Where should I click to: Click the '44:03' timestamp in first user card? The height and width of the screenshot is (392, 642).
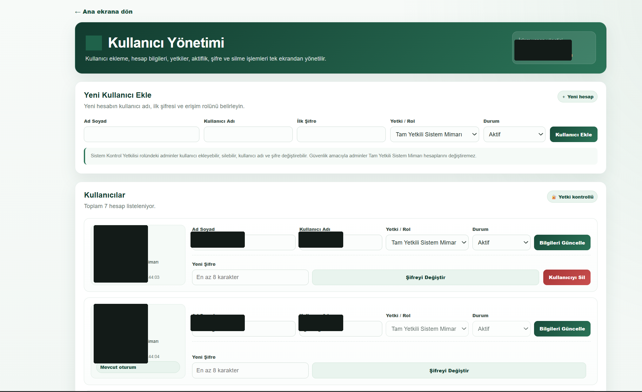[154, 278]
